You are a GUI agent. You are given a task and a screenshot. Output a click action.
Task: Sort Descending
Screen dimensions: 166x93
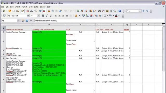[86, 11]
